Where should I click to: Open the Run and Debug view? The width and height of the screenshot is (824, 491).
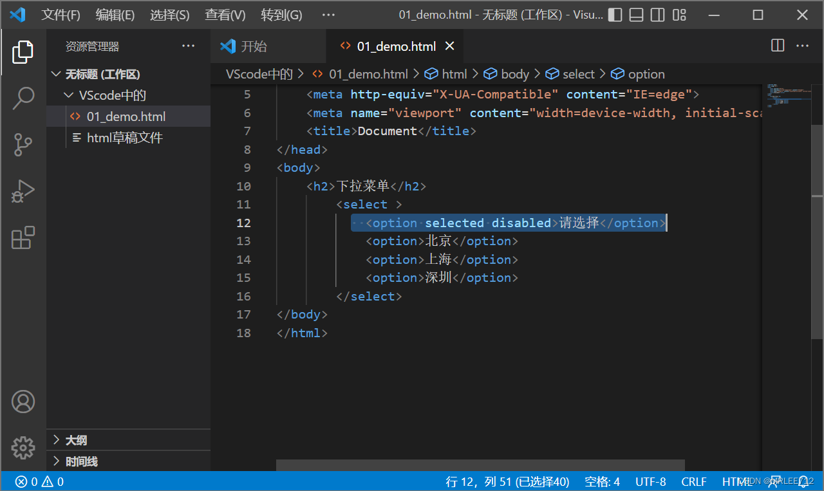pyautogui.click(x=23, y=191)
